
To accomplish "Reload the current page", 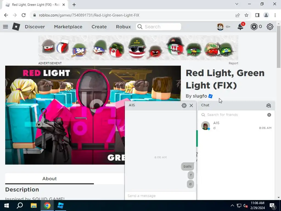I will coord(24,15).
